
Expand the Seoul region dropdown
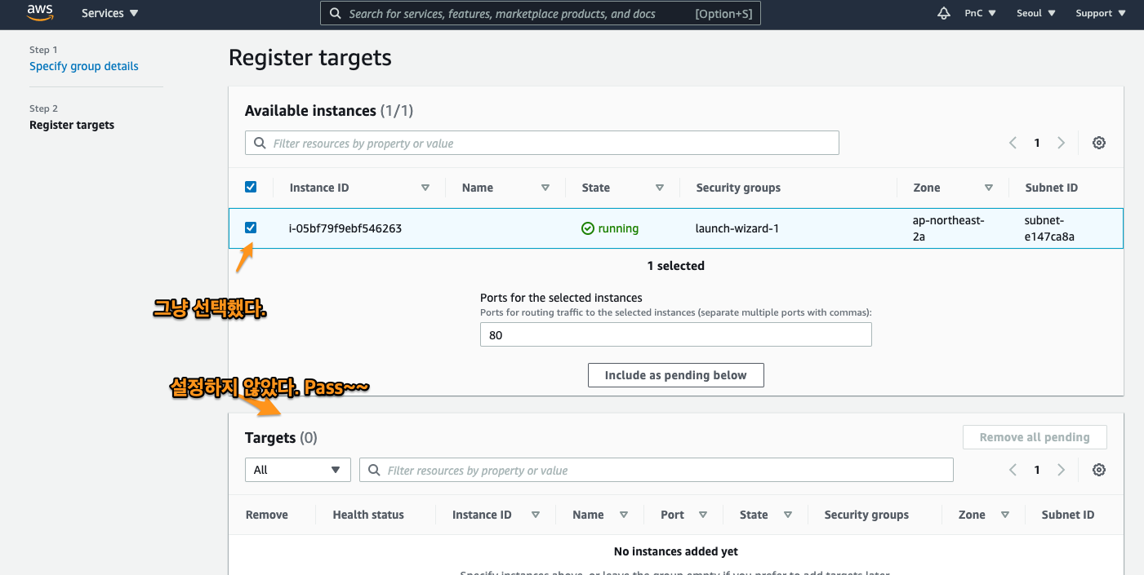point(1035,14)
